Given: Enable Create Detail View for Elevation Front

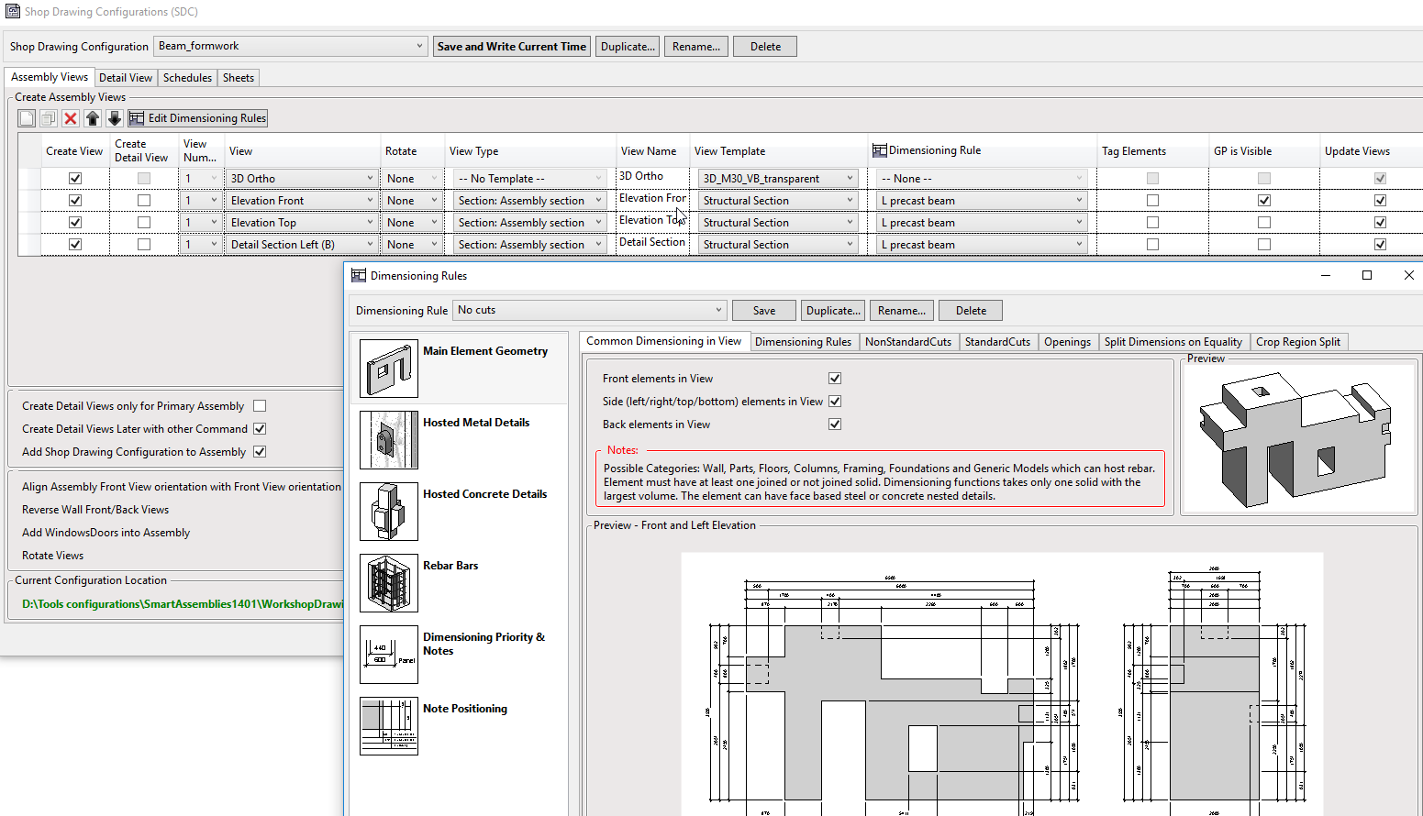Looking at the screenshot, I should point(143,200).
